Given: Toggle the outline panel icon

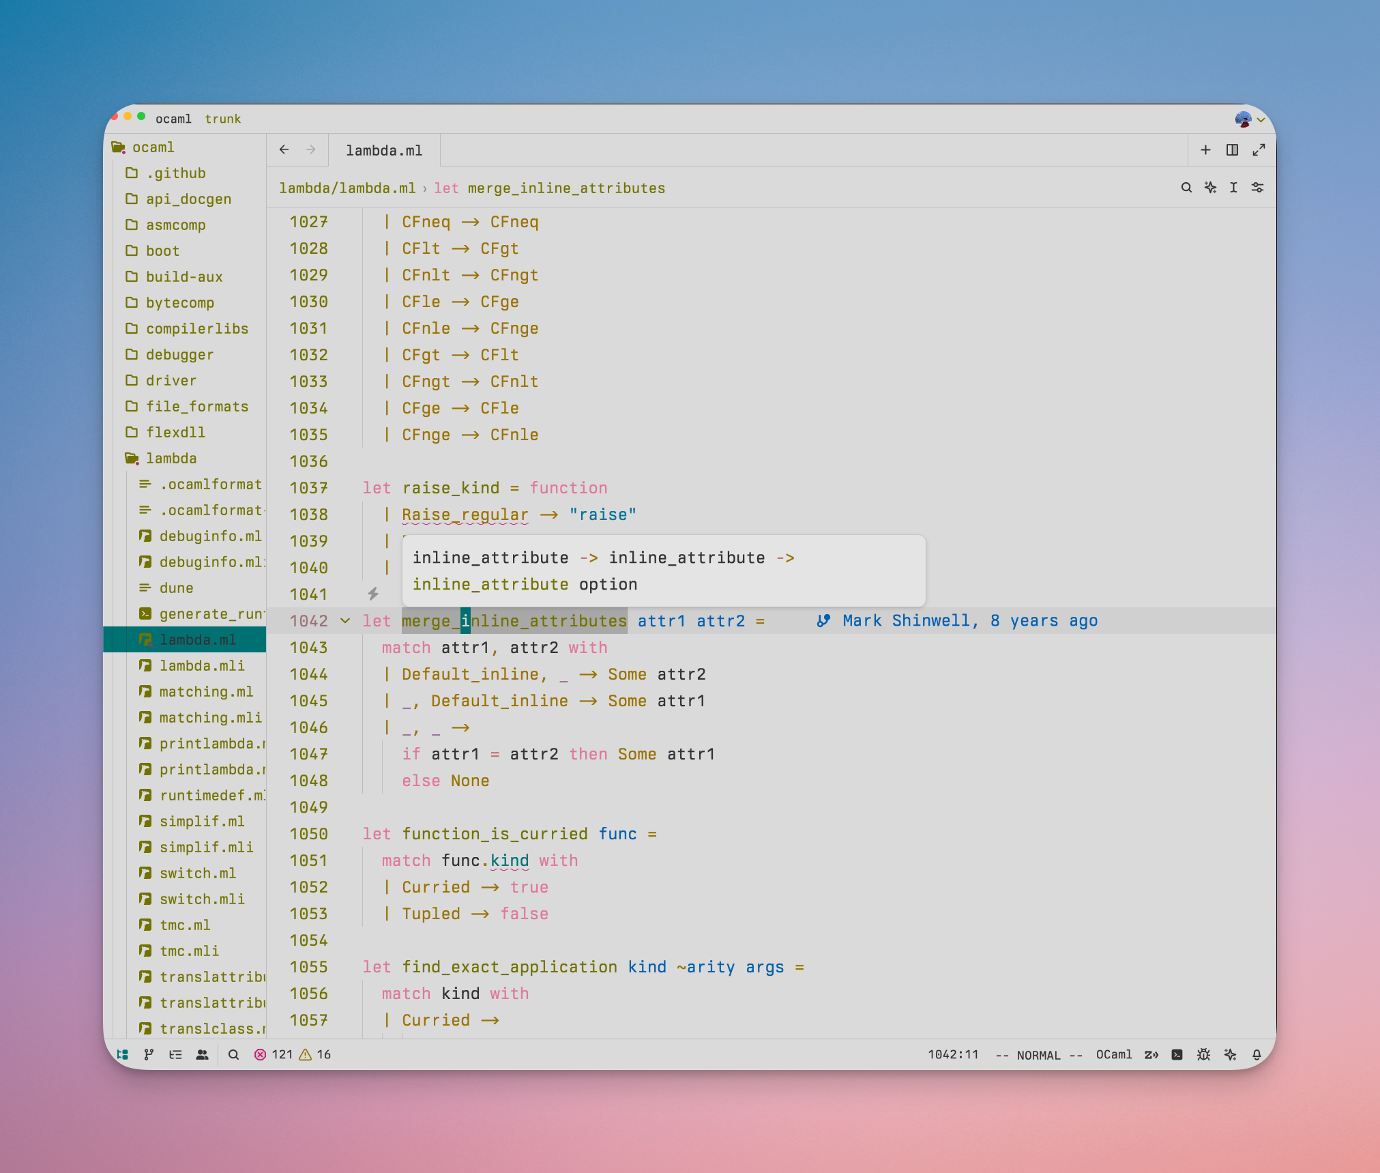Looking at the screenshot, I should click(x=175, y=1054).
